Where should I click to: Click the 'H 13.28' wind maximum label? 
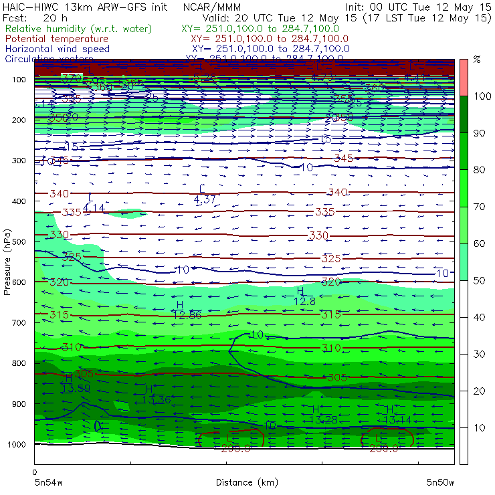pyautogui.click(x=323, y=415)
